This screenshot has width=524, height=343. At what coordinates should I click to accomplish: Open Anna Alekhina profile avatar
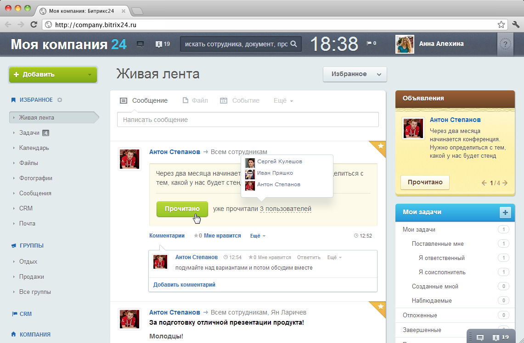[405, 44]
